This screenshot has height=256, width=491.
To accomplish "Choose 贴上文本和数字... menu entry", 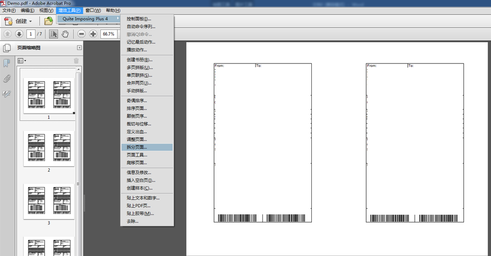I will point(147,198).
